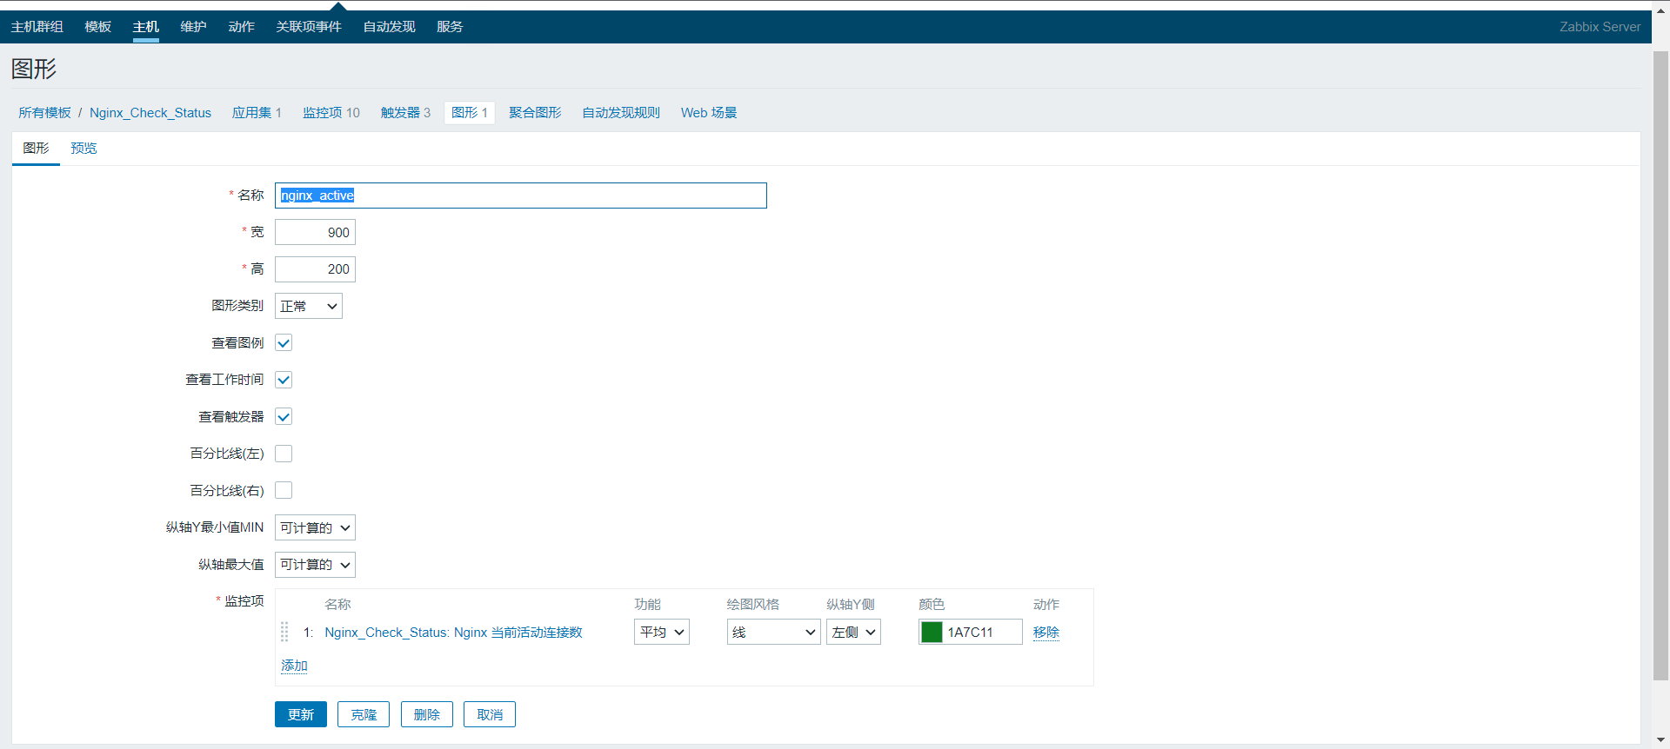Open the Nginx_Check_Status template link

pos(150,113)
